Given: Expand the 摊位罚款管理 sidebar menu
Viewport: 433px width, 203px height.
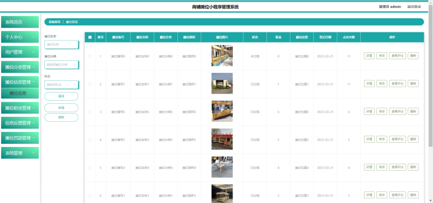Looking at the screenshot, I should [x=20, y=138].
